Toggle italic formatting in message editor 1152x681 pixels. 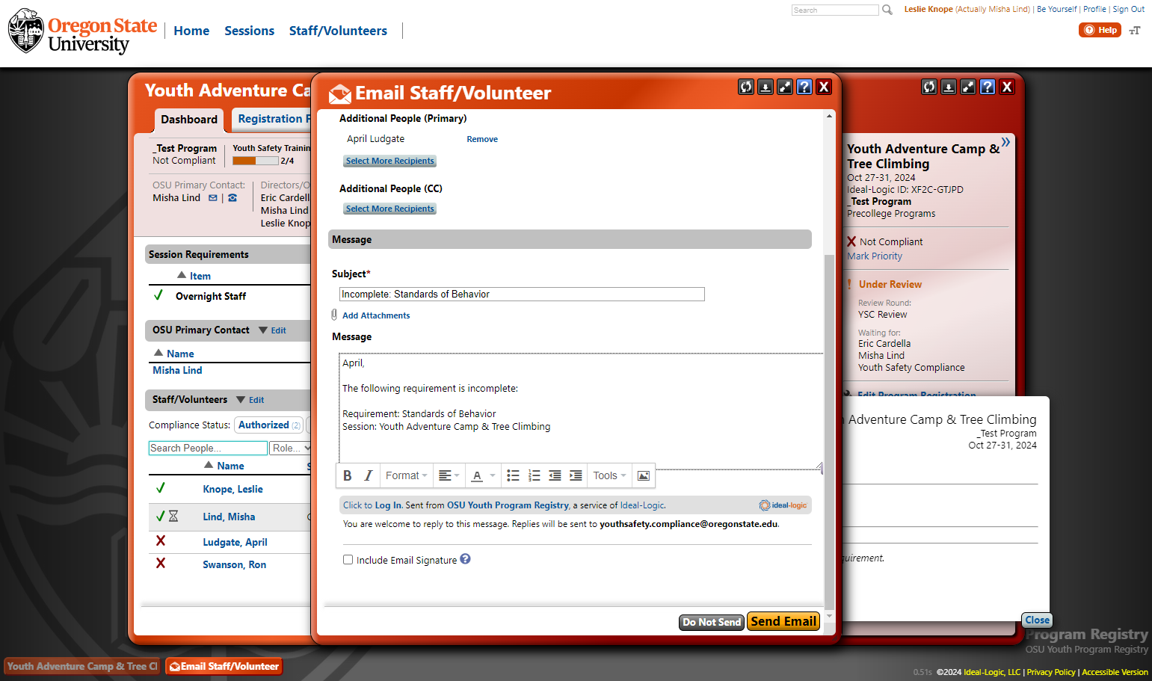click(x=368, y=475)
